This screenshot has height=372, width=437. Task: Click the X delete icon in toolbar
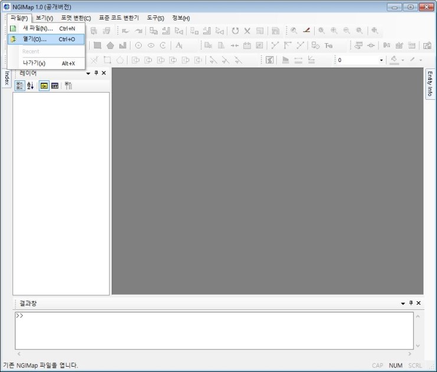(x=247, y=31)
